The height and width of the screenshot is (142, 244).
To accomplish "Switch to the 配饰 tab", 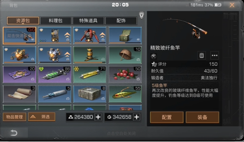I will point(121,20).
